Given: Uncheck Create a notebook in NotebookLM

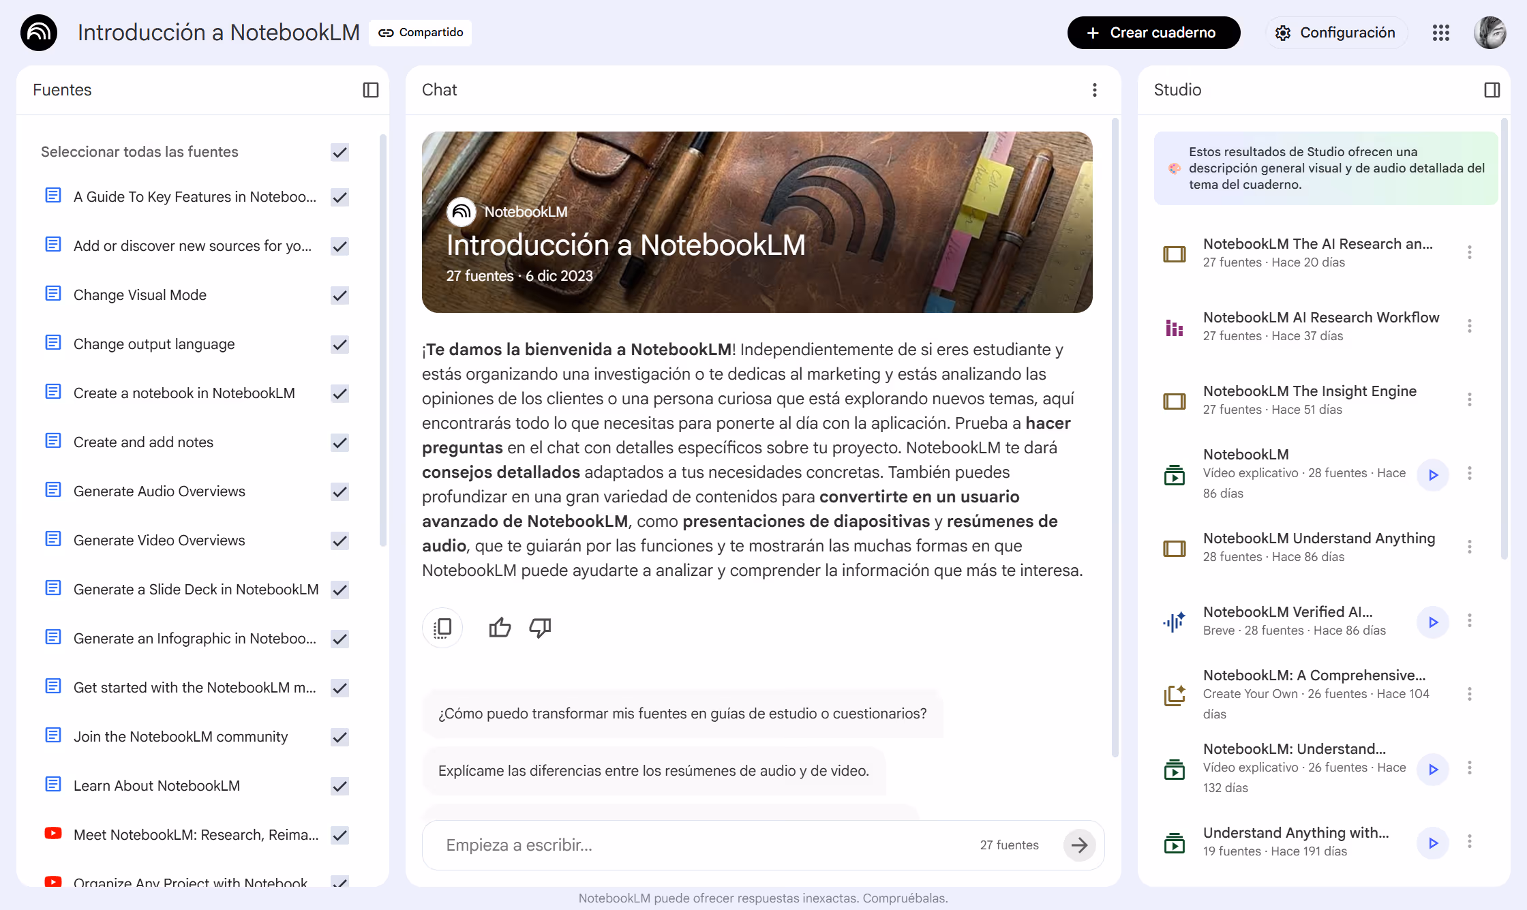Looking at the screenshot, I should (x=339, y=394).
